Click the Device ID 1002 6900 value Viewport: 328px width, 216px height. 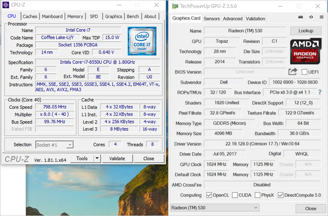[295, 82]
